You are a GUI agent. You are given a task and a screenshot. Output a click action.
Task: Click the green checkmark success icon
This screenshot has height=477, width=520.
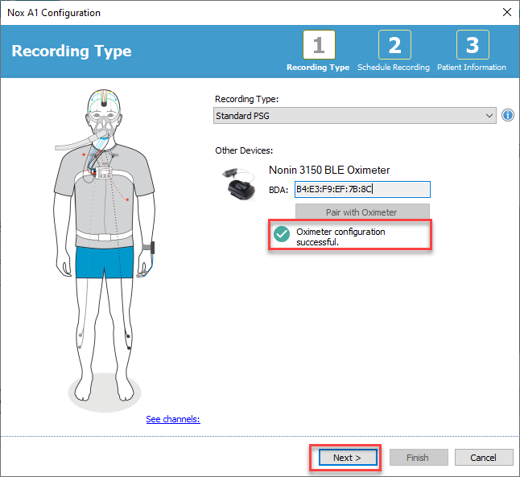(282, 234)
